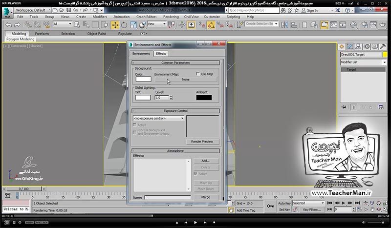Viewport: 391px width, 228px height.
Task: Switch to the Freeform ribbon tab
Action: pos(42,34)
